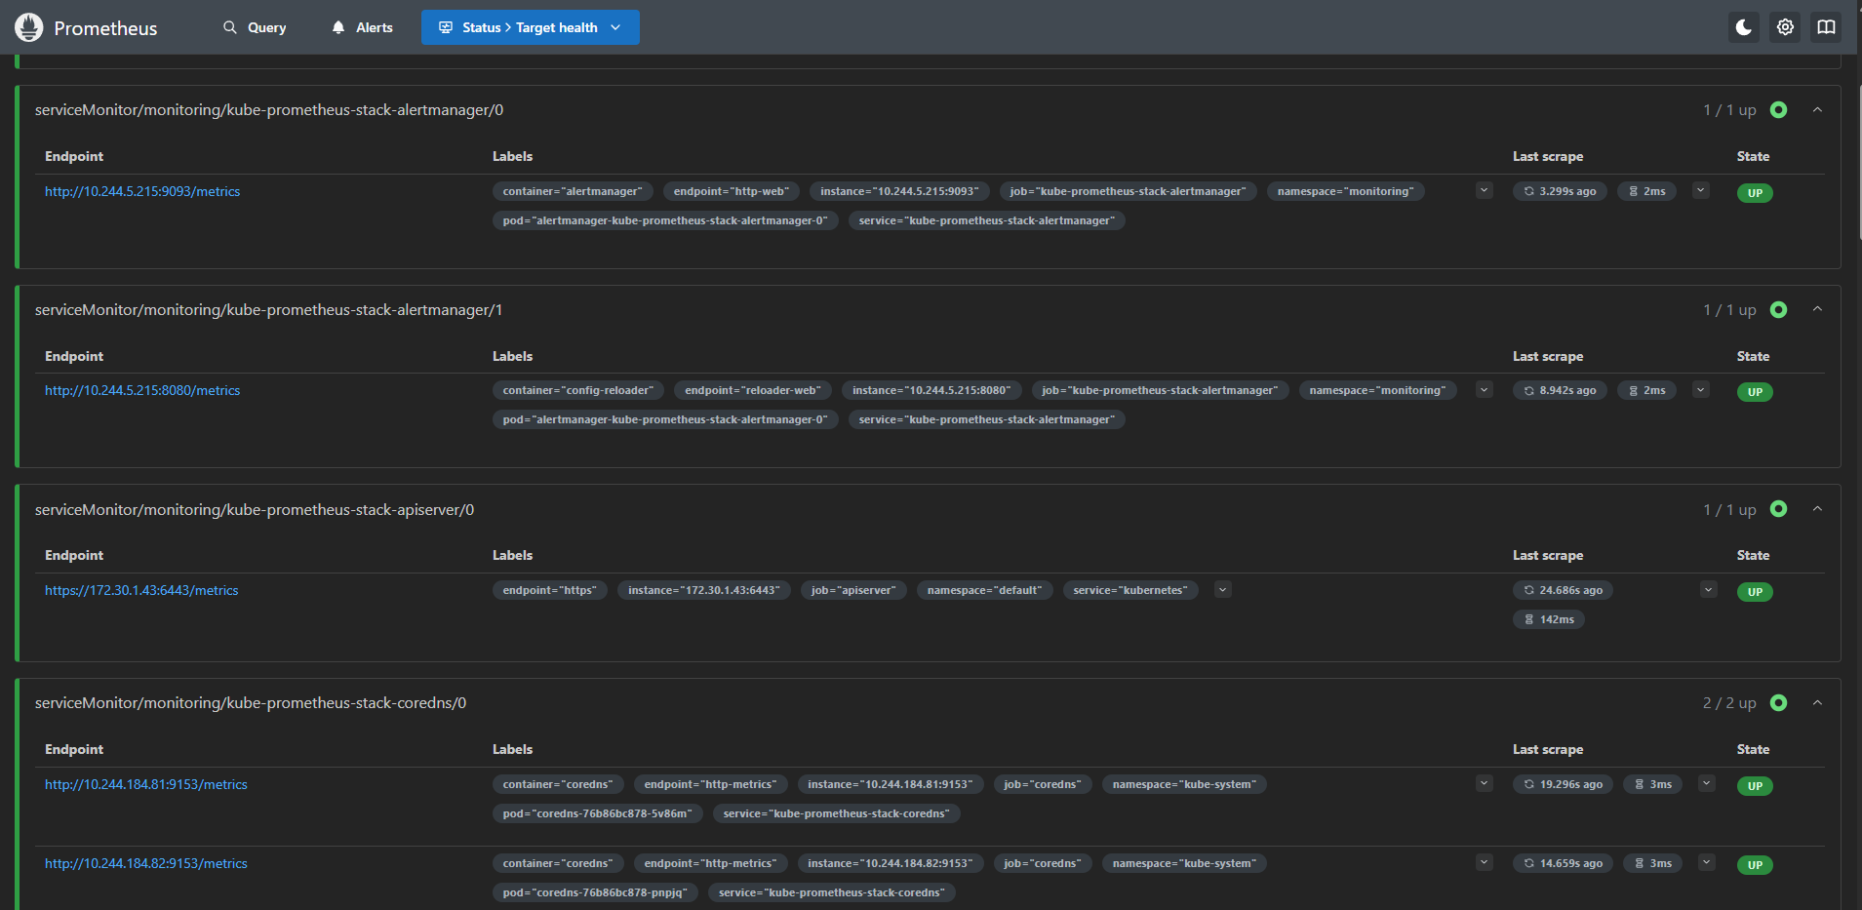The width and height of the screenshot is (1862, 910).
Task: Click the green health ring for apiserver/0
Action: [x=1778, y=509]
